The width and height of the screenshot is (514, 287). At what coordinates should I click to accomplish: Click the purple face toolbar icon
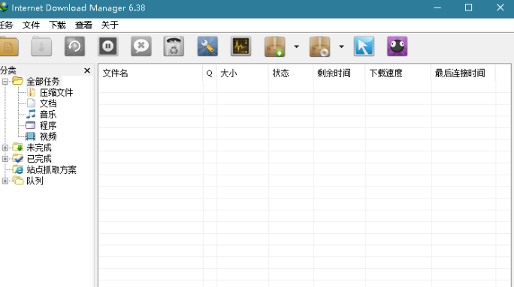398,46
